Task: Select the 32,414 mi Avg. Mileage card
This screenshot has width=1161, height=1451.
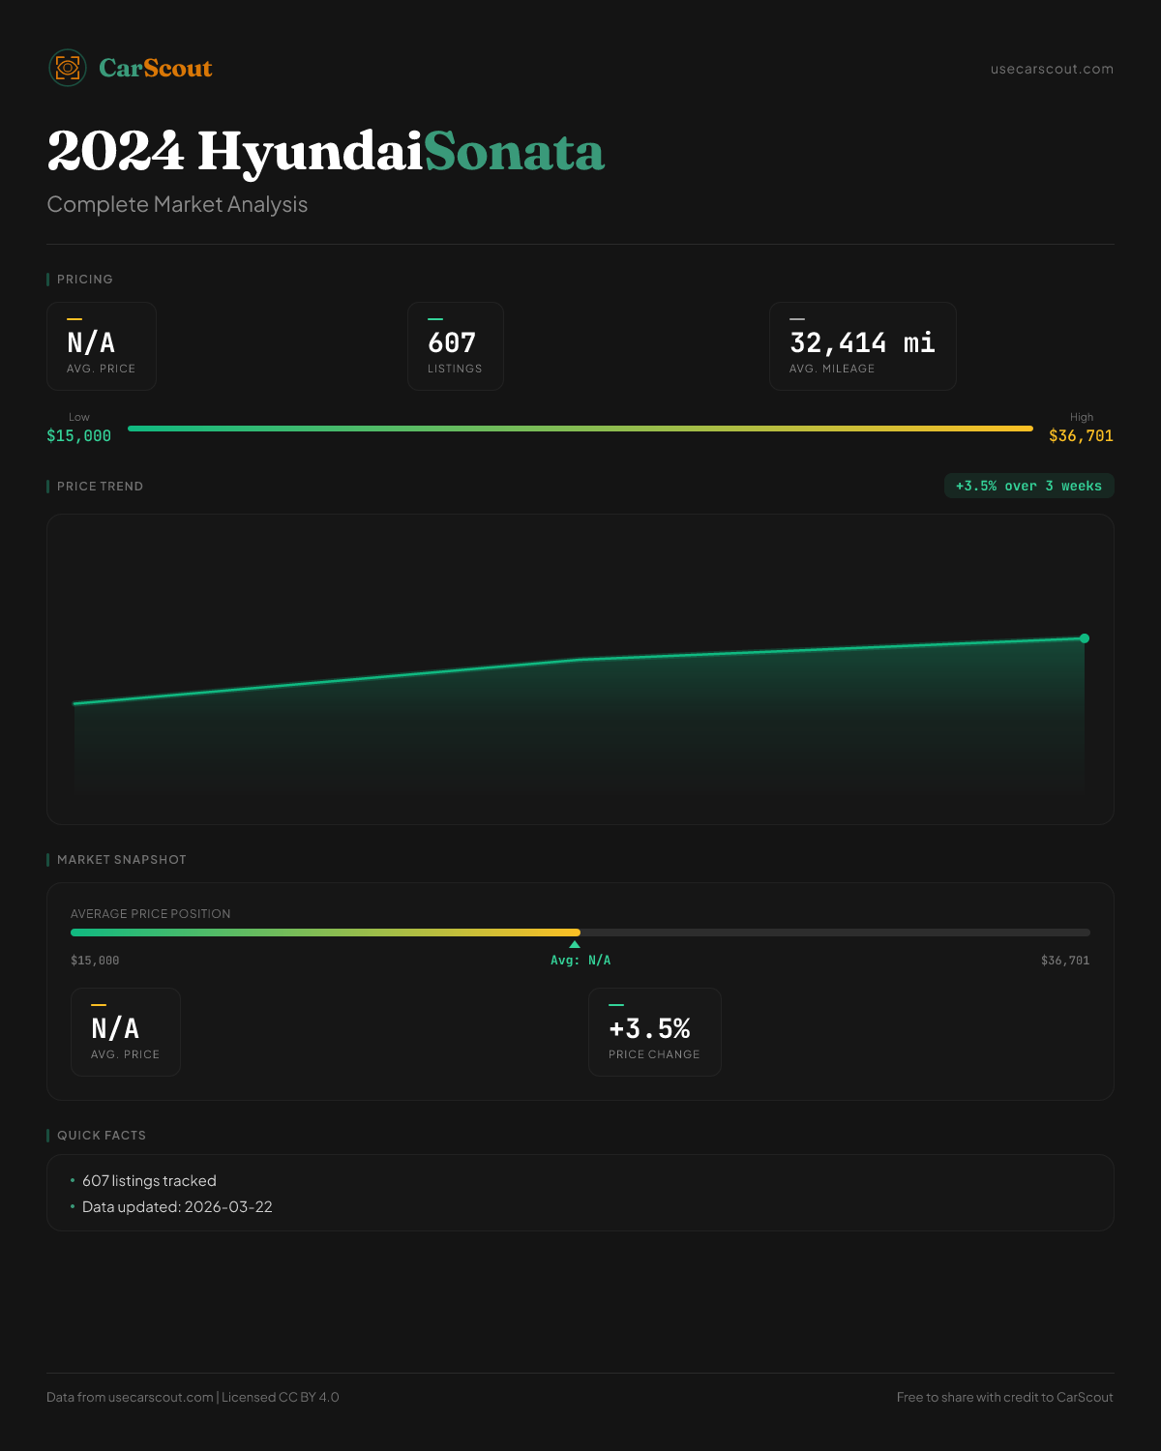Action: [862, 346]
